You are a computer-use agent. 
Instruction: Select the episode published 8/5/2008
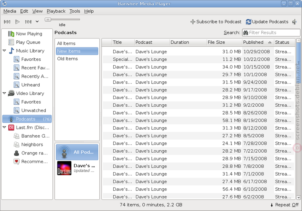(199, 136)
